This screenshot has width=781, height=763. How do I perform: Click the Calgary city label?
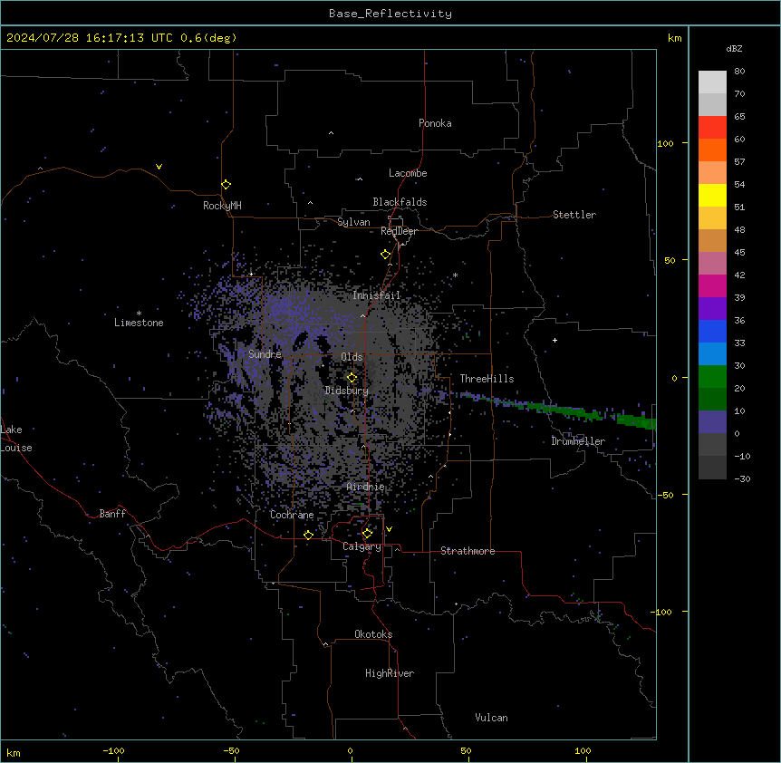point(362,546)
